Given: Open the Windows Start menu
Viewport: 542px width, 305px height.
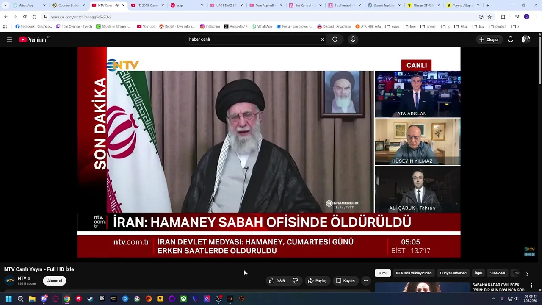Looking at the screenshot, I should point(8,299).
